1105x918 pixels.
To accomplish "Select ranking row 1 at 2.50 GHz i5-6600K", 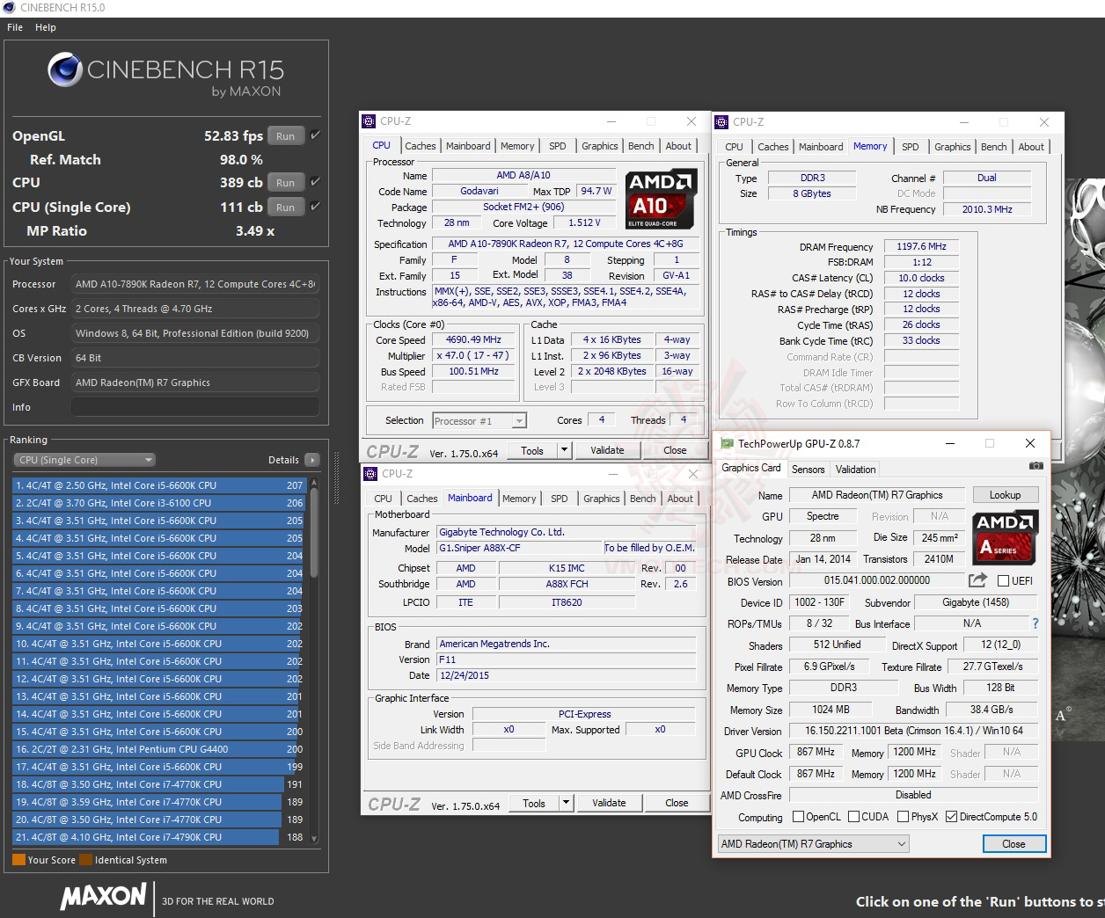I will (x=159, y=485).
